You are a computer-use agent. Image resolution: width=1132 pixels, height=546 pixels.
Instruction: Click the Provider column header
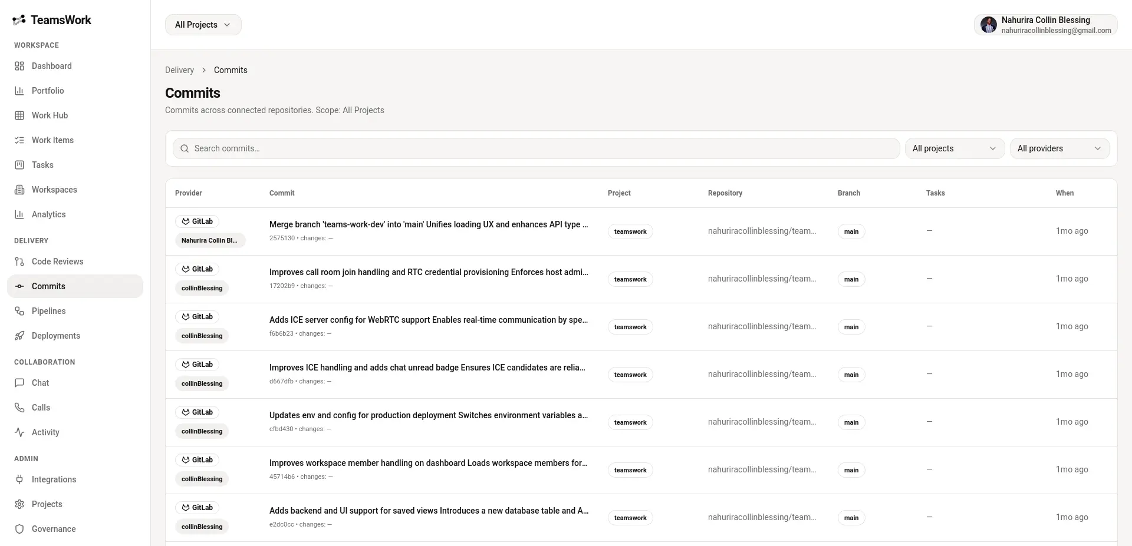point(189,193)
